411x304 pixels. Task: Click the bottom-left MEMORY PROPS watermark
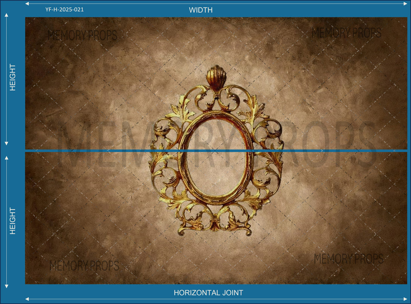[84, 266]
